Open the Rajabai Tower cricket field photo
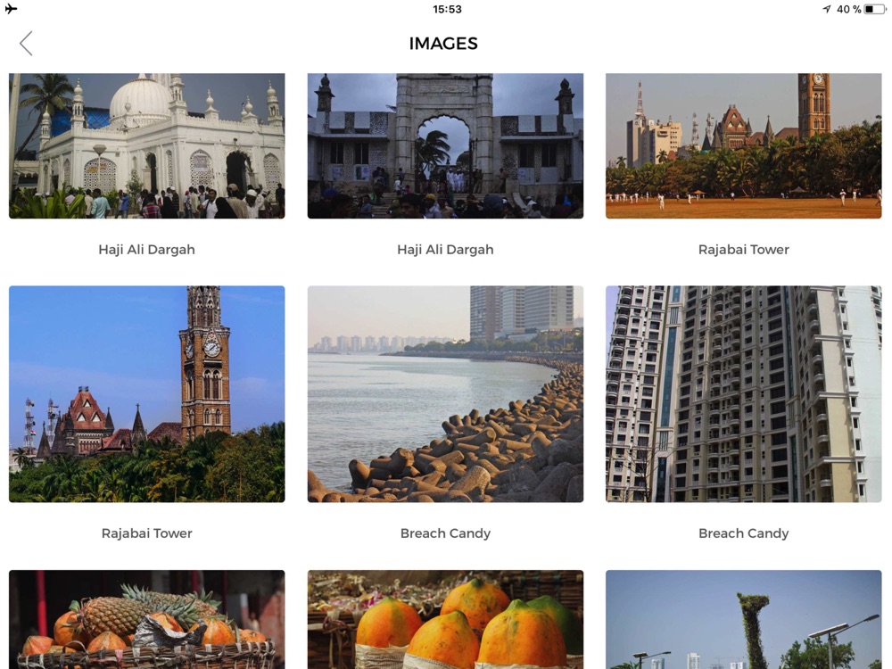 [x=744, y=145]
